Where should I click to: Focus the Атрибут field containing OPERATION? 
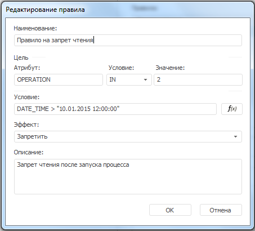(59, 79)
